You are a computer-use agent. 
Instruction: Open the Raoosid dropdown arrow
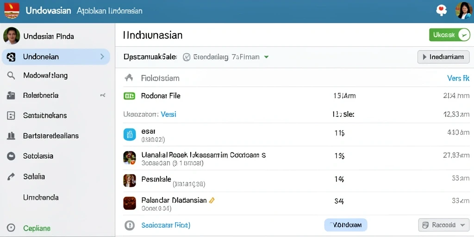click(462, 225)
